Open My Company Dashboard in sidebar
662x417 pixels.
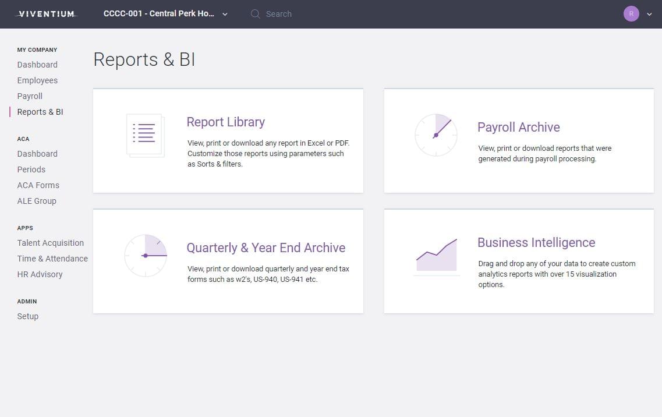point(37,65)
